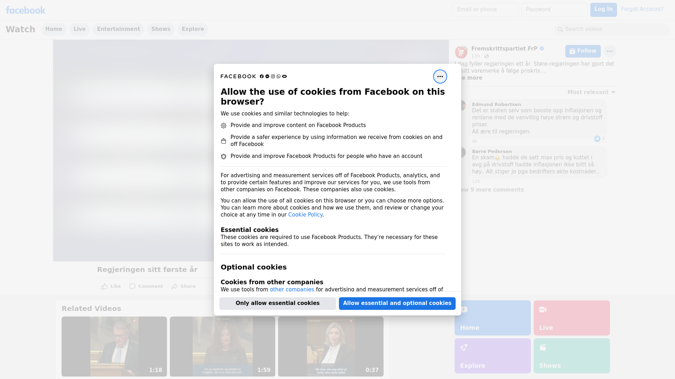Screen dimensions: 675x379
Task: Click the WhatsApp icon in dialog header
Action: pos(278,77)
